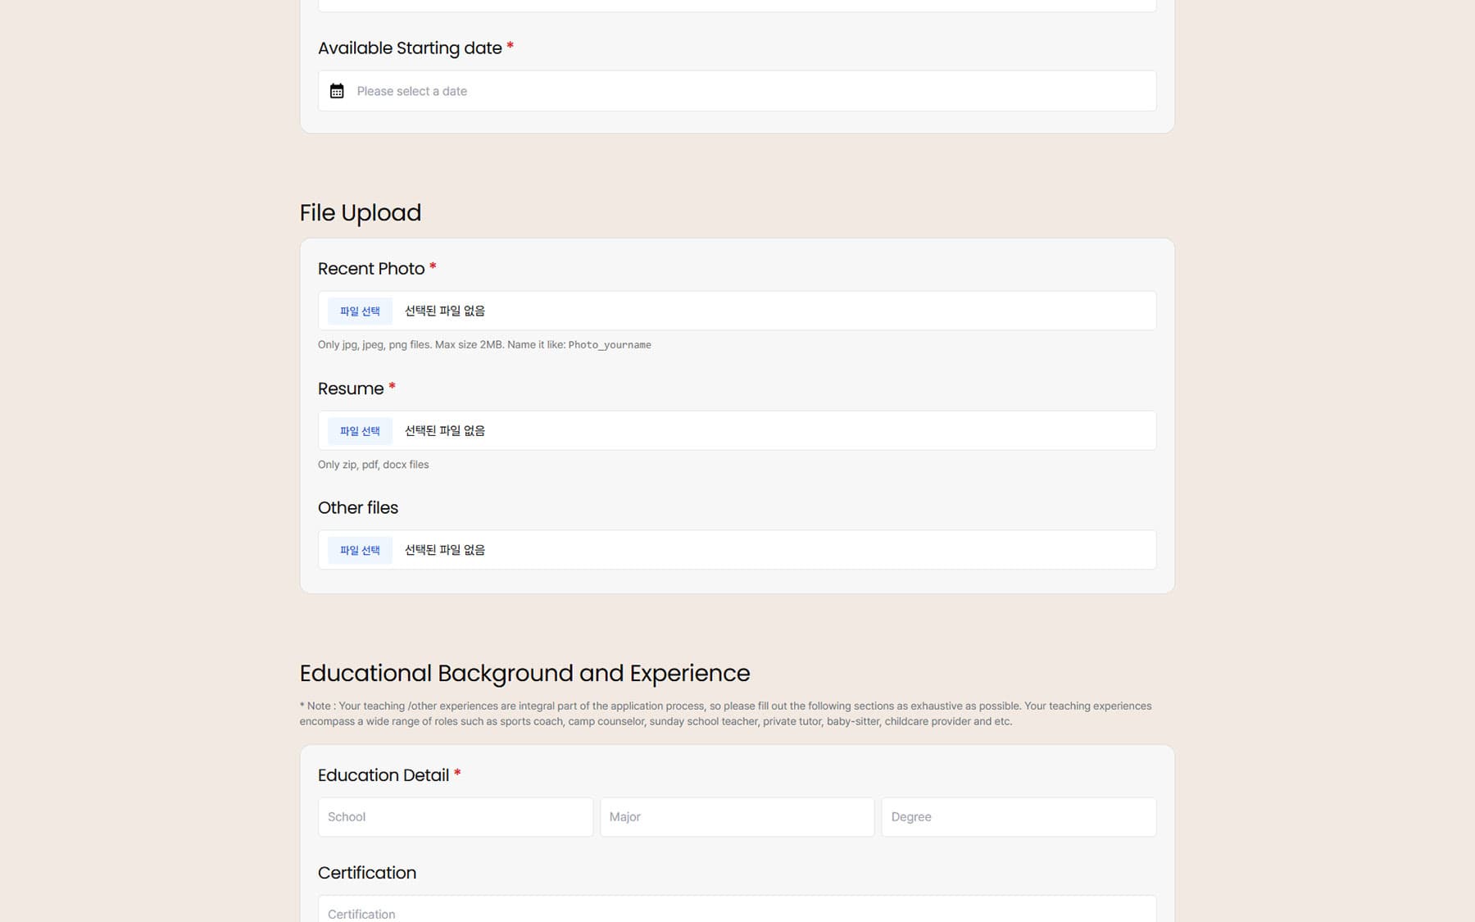The width and height of the screenshot is (1475, 922).
Task: Click the Recent Photo label
Action: (x=371, y=269)
